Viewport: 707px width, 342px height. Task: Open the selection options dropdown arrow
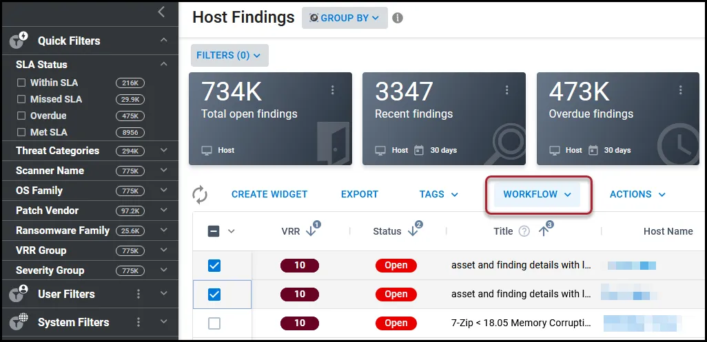(x=232, y=231)
